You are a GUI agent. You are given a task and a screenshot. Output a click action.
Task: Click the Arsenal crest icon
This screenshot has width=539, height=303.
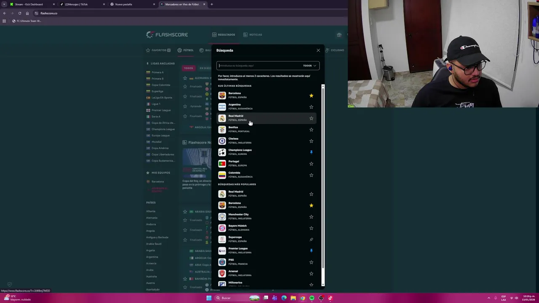pos(222,274)
